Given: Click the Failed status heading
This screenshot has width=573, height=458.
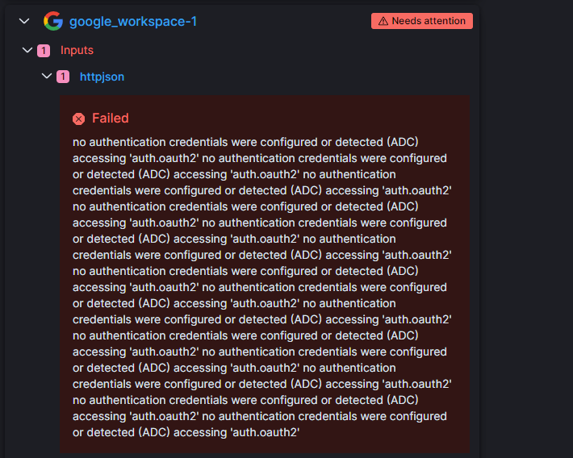Looking at the screenshot, I should (110, 119).
